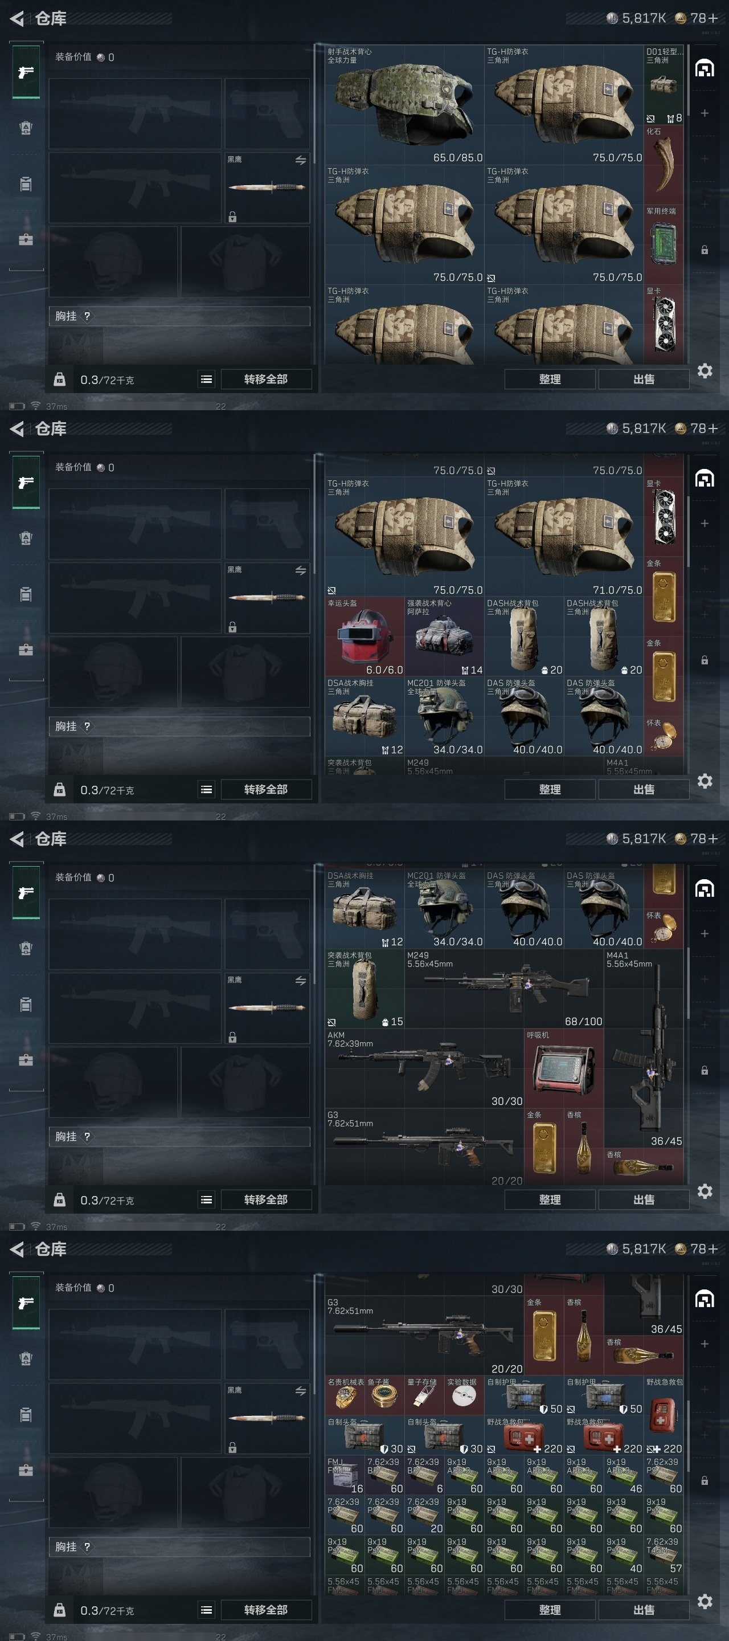Toggle swap arrows on topmost 黑鹰 knife slot

coord(301,161)
